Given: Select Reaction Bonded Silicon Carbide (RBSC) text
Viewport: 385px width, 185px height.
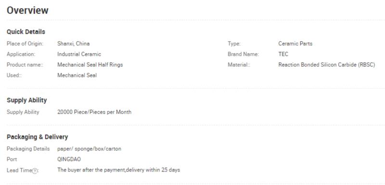Looking at the screenshot, I should [327, 65].
